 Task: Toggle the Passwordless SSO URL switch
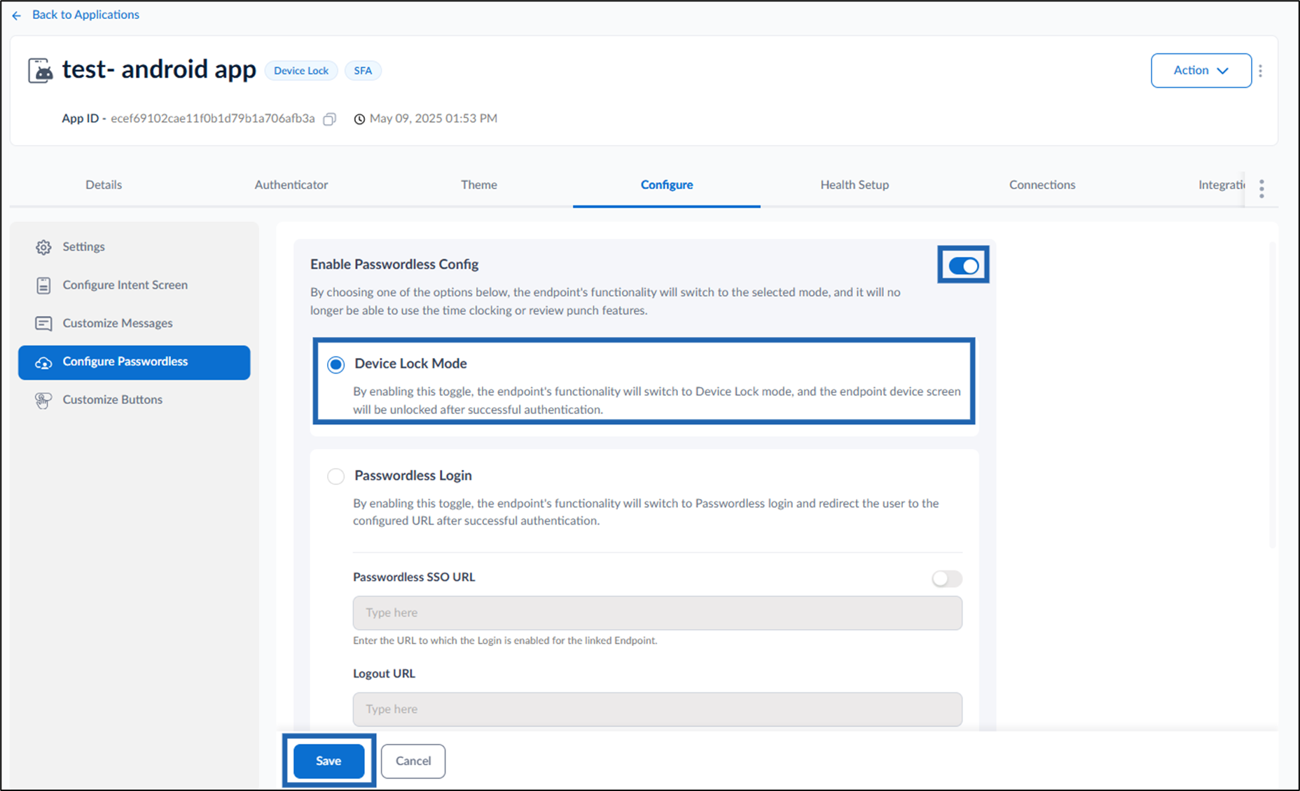coord(947,579)
